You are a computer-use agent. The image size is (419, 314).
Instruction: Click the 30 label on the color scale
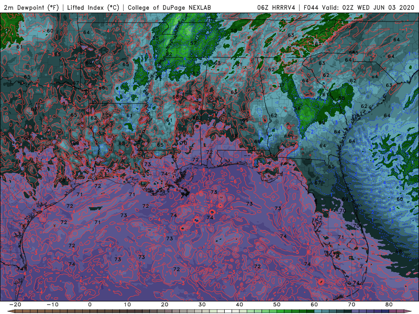tap(202, 305)
